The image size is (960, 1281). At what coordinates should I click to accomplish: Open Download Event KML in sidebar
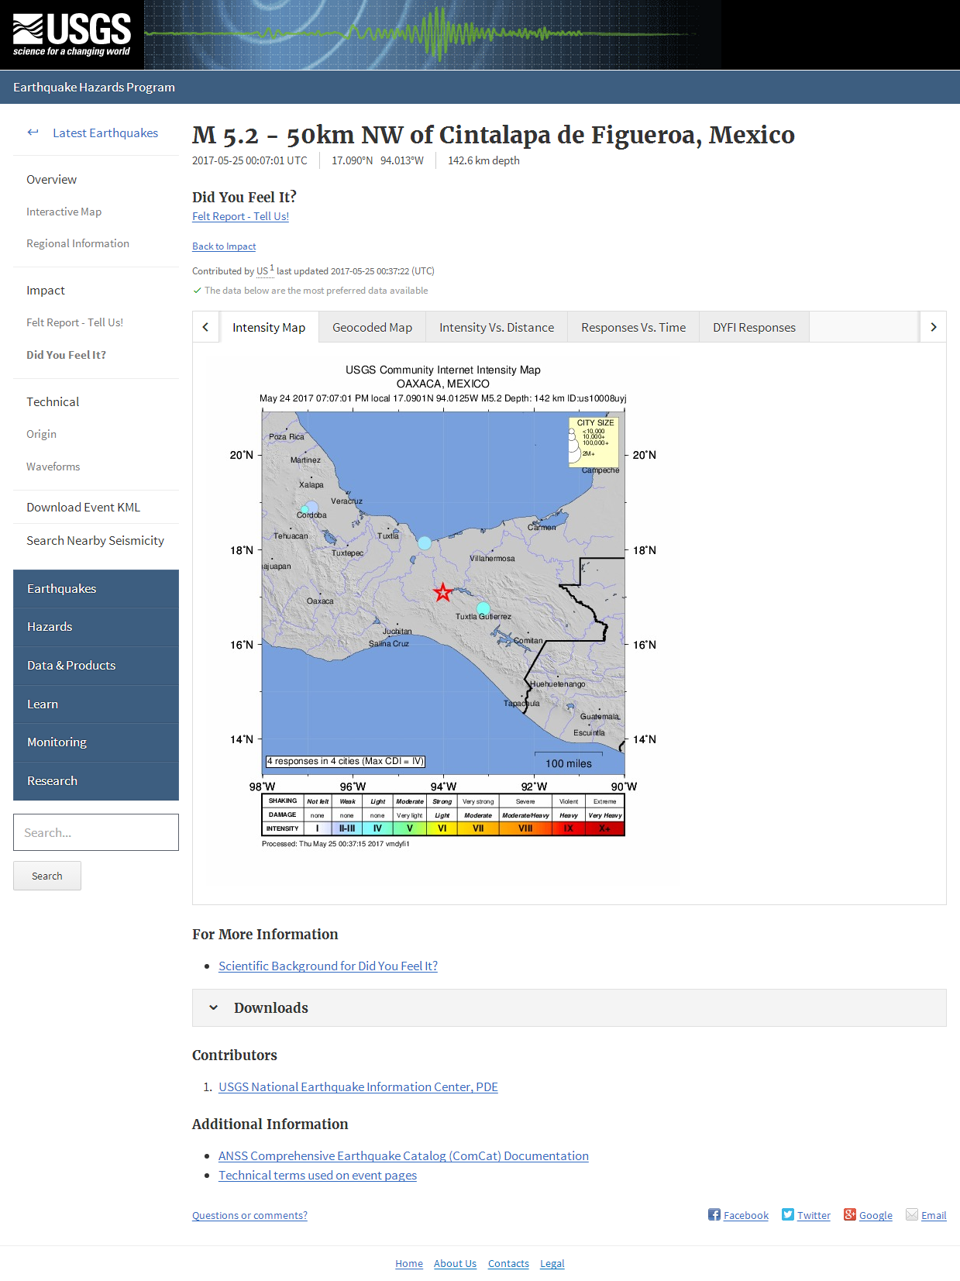[x=83, y=507]
